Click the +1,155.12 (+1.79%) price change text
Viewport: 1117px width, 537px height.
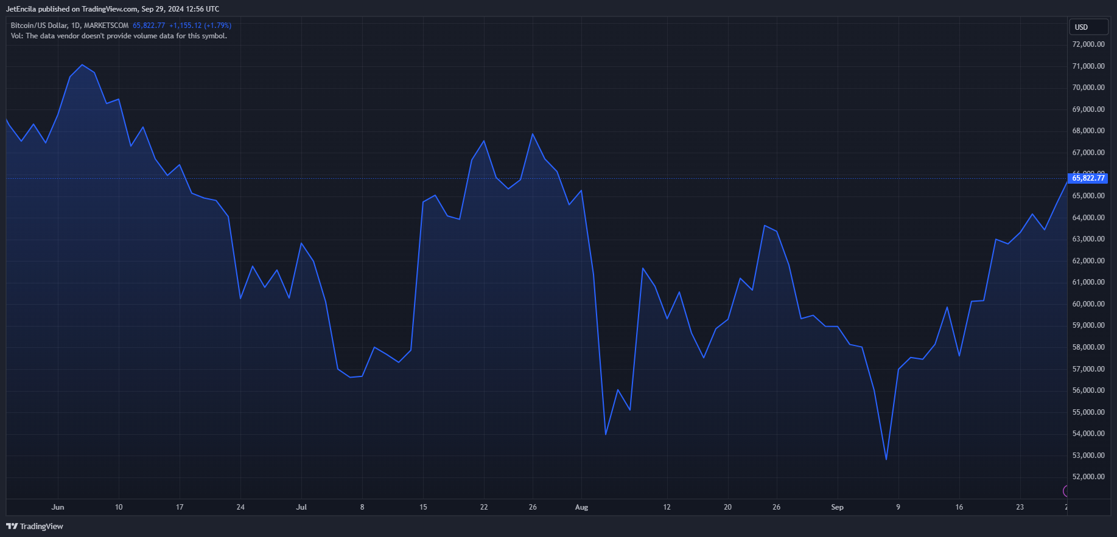pos(200,26)
